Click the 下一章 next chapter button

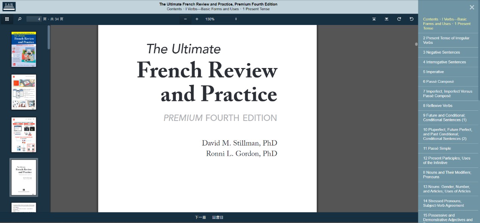tap(200, 217)
